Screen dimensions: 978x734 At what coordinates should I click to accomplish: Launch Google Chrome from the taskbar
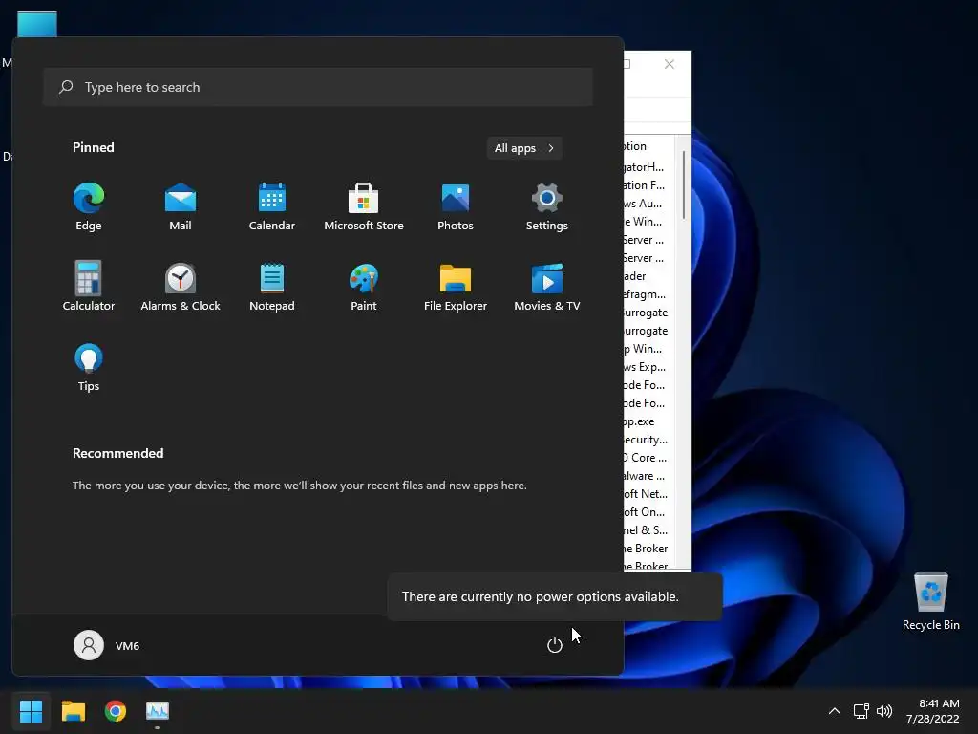[116, 711]
